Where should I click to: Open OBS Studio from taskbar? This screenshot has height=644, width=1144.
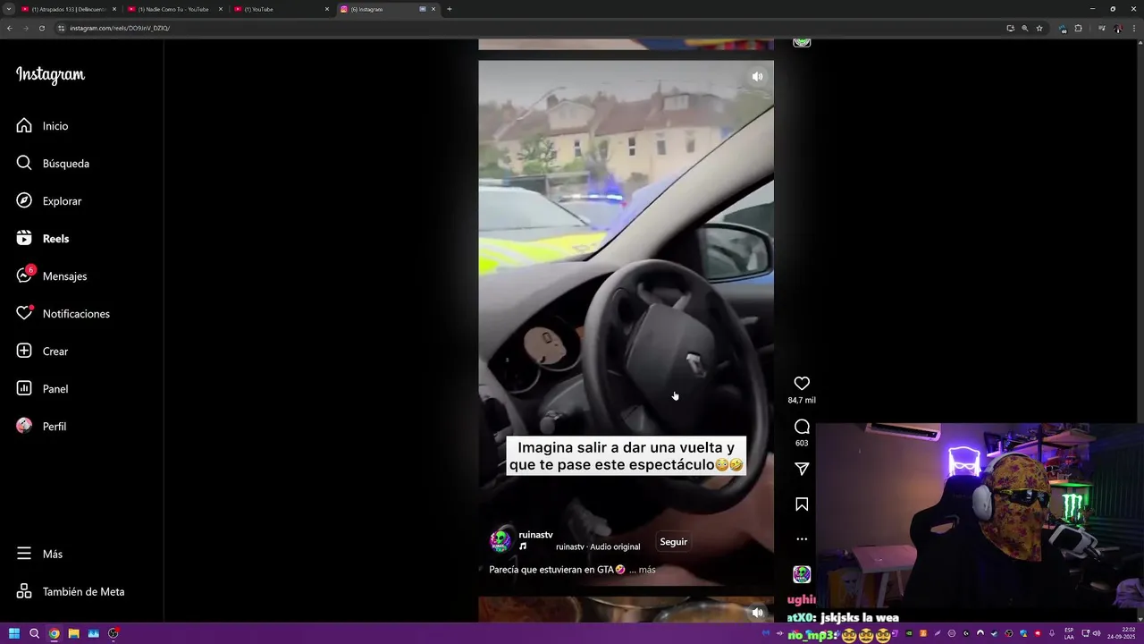[x=113, y=633]
